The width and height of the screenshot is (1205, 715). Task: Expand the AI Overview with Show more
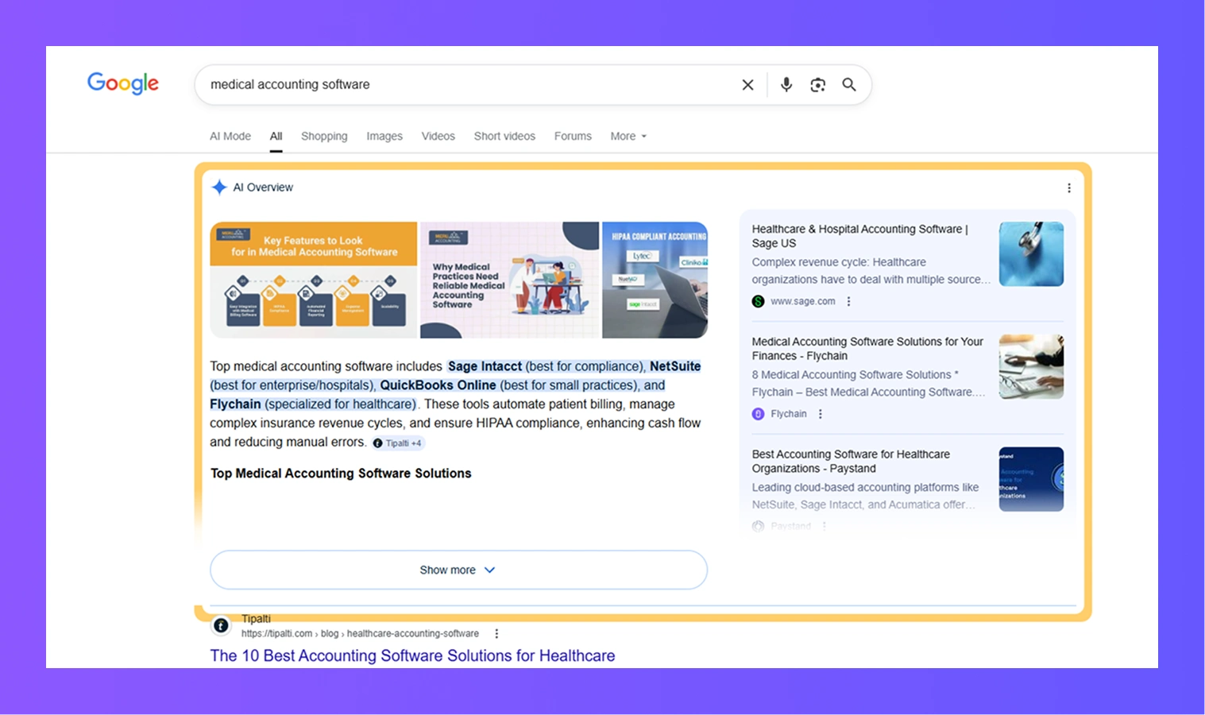(458, 570)
